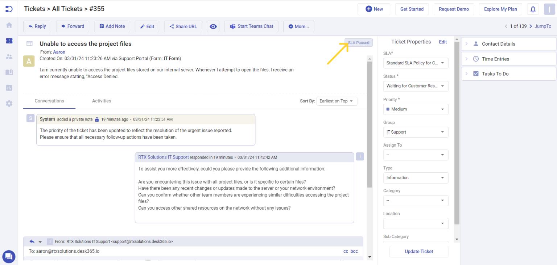Image resolution: width=557 pixels, height=265 pixels.
Task: Select the Conversations tab
Action: [x=49, y=101]
